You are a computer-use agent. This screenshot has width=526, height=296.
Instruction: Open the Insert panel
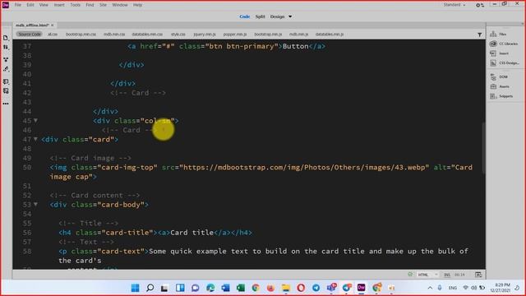click(499, 53)
